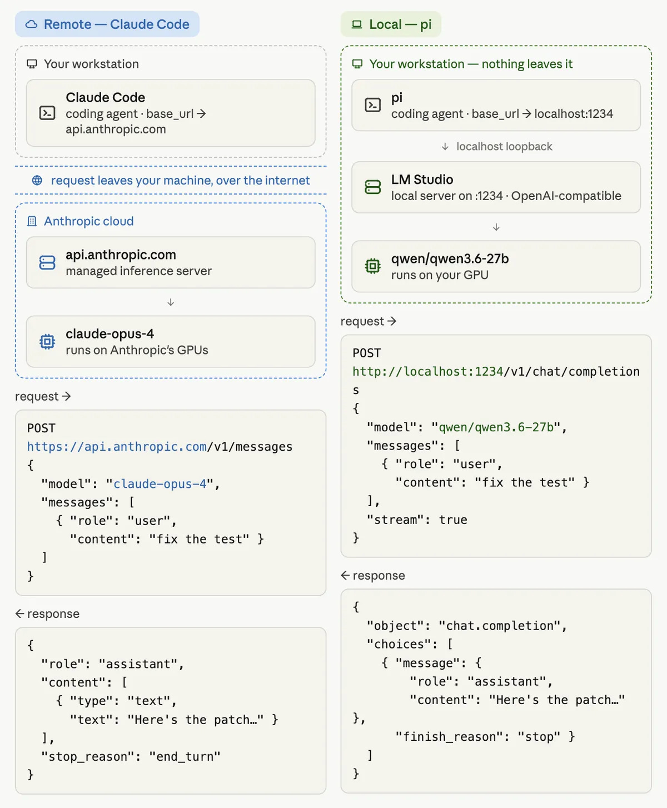Click "claude-opus-4" model value in request JSON
The height and width of the screenshot is (808, 667).
point(160,484)
